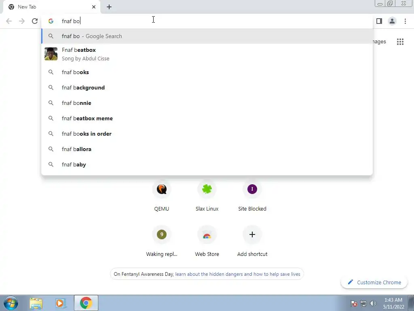Viewport: 414px width, 311px height.
Task: Open the Chrome profile avatar icon
Action: [x=392, y=21]
